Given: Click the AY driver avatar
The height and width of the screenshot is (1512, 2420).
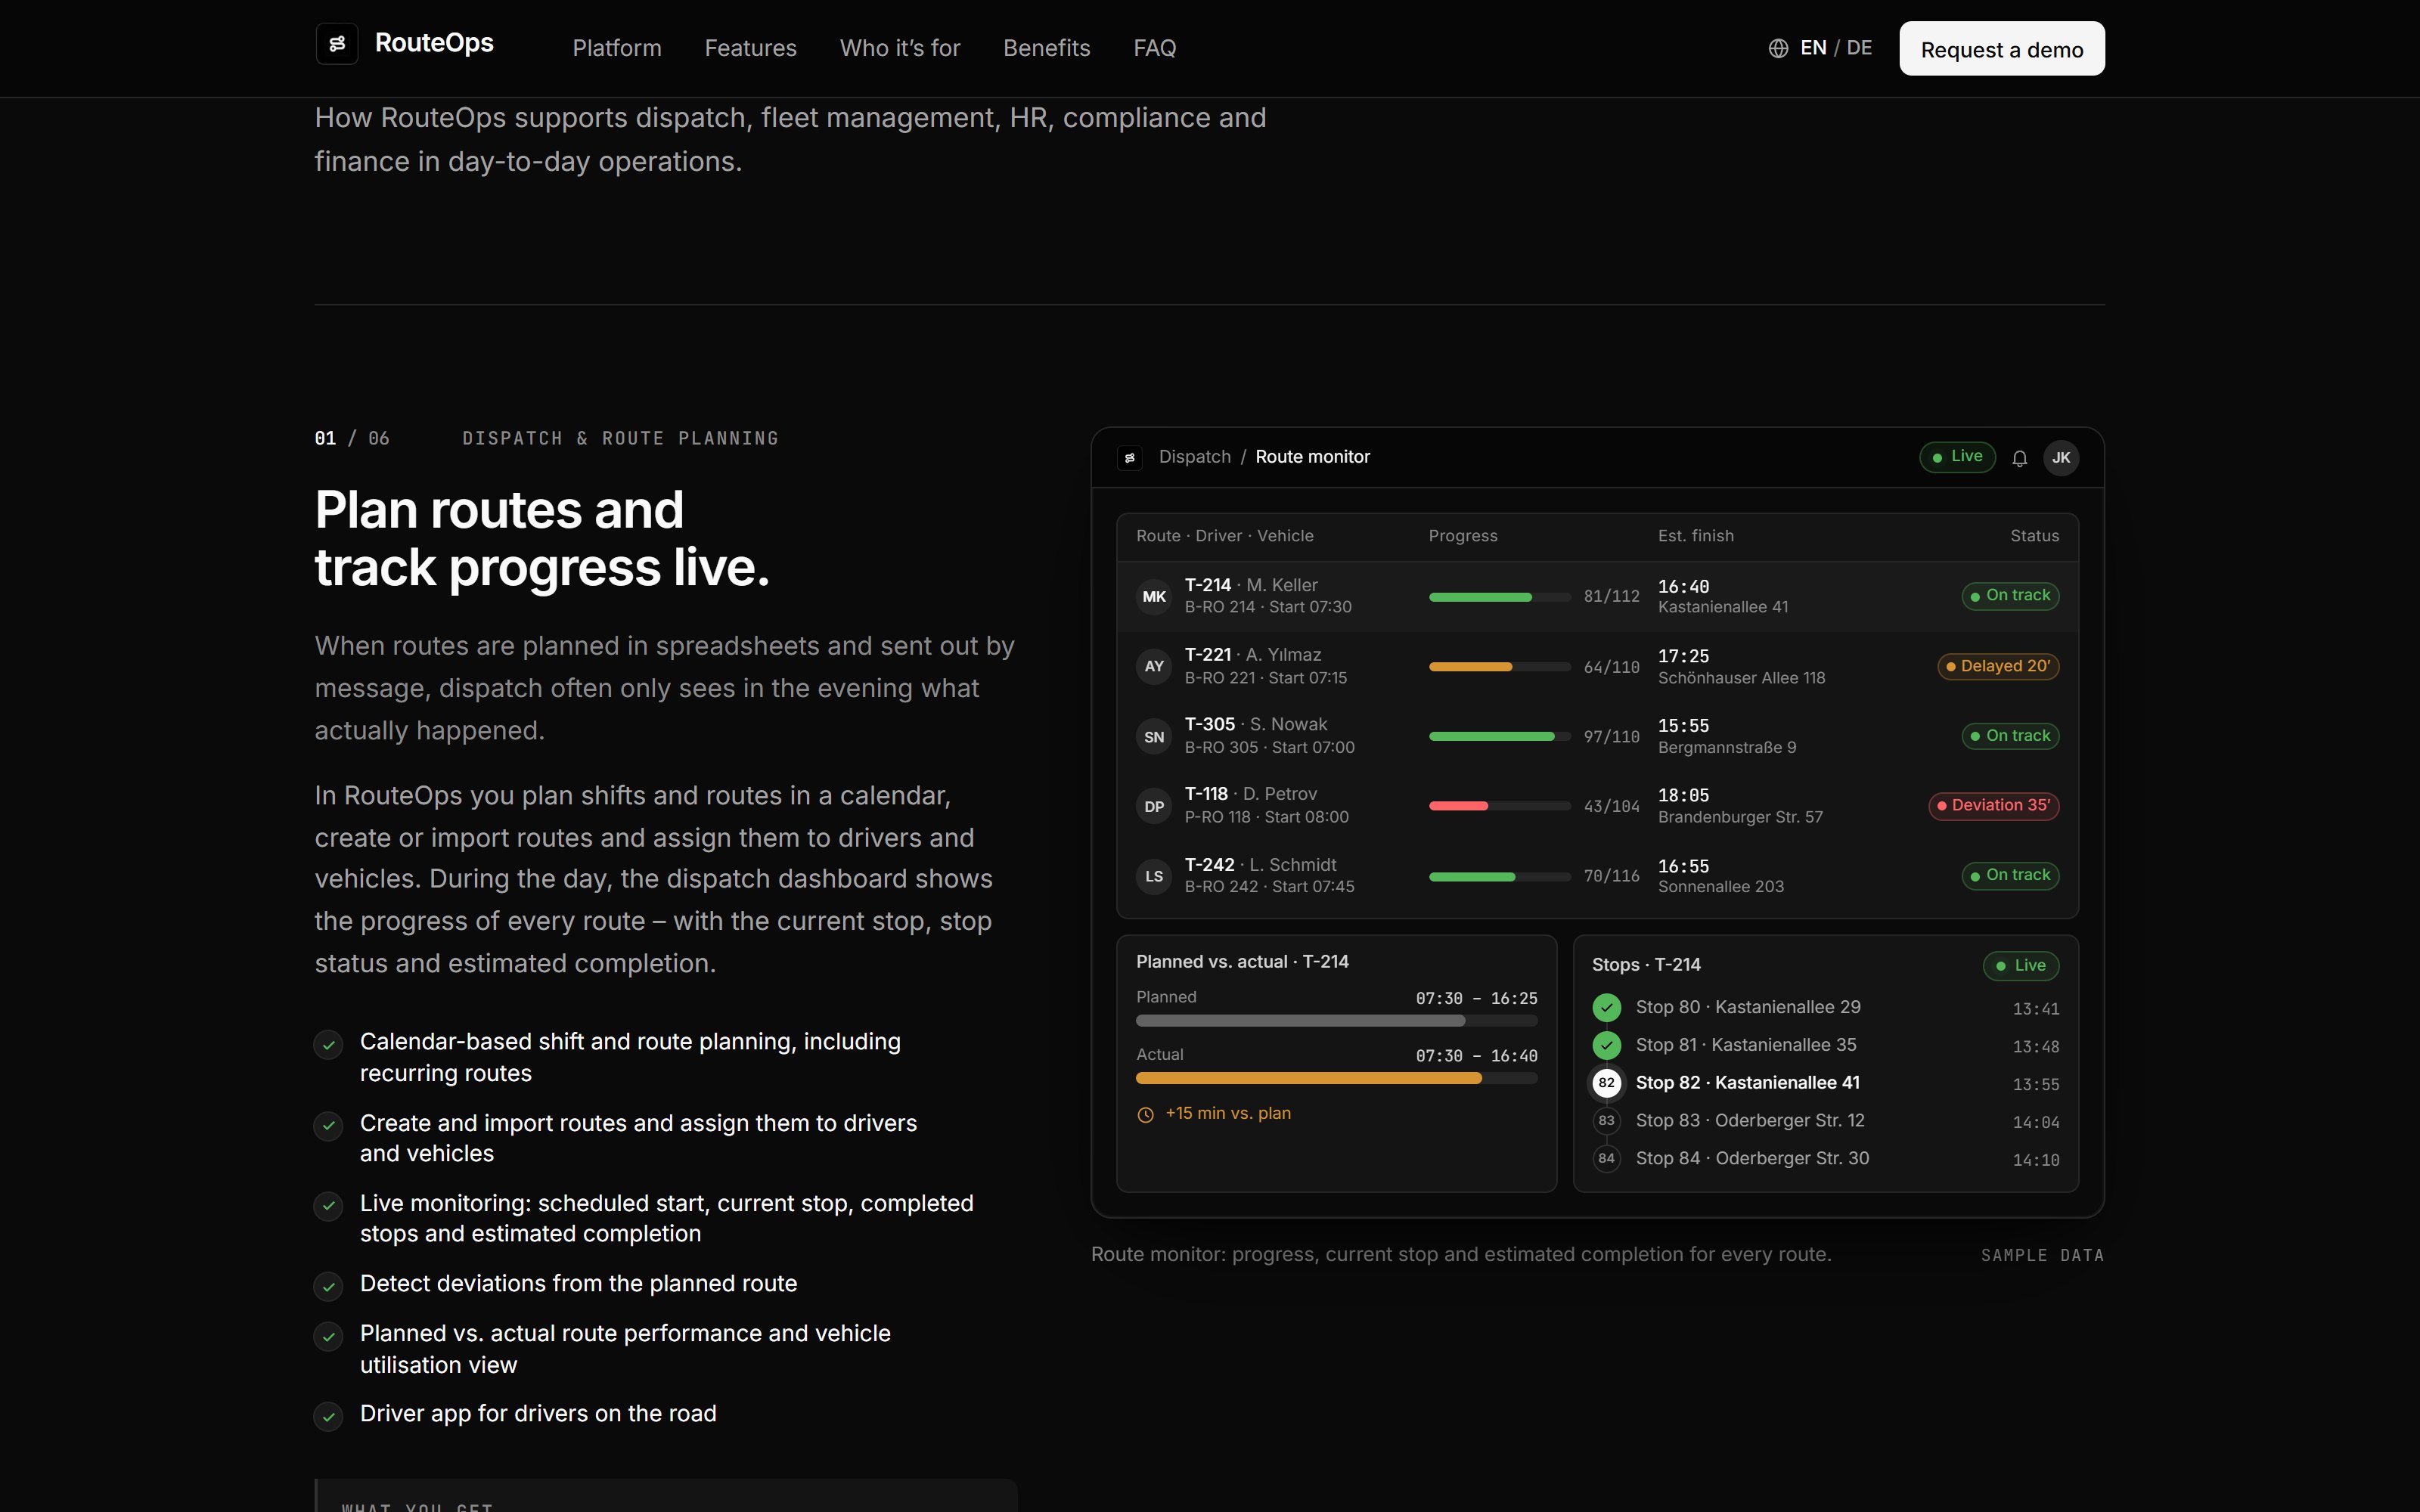Looking at the screenshot, I should click(1154, 666).
